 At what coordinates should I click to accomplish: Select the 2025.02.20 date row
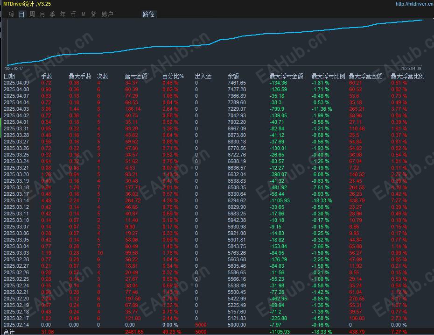click(x=16, y=299)
